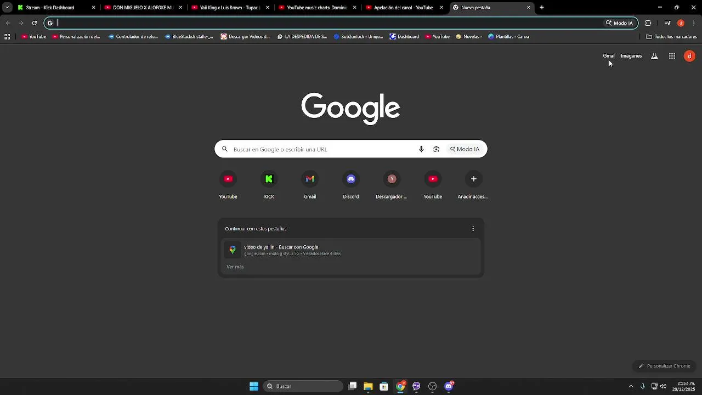Click the taskbar Buscar search box
This screenshot has height=395, width=702.
point(303,386)
